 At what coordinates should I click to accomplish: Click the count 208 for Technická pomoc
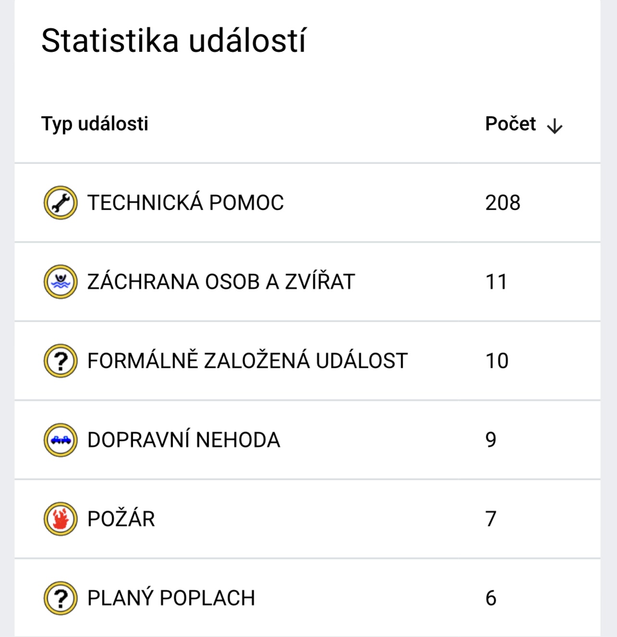(x=503, y=203)
